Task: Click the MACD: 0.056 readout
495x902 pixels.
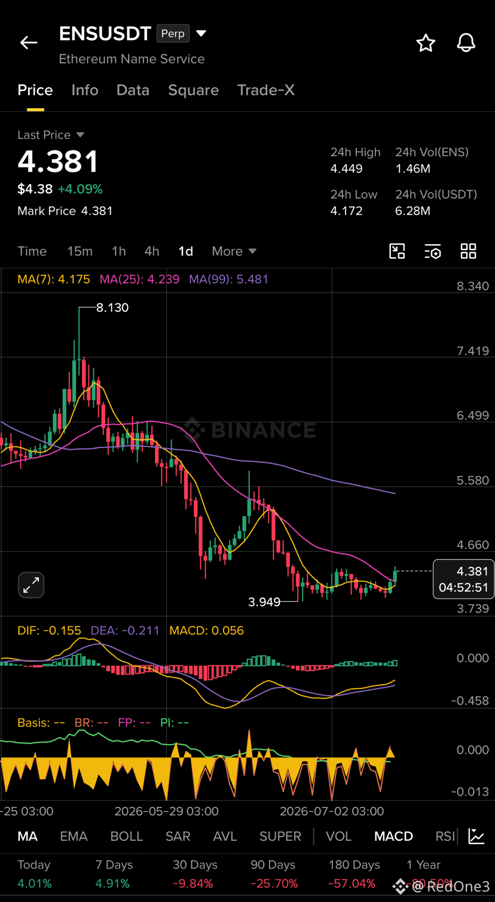Action: [x=207, y=630]
